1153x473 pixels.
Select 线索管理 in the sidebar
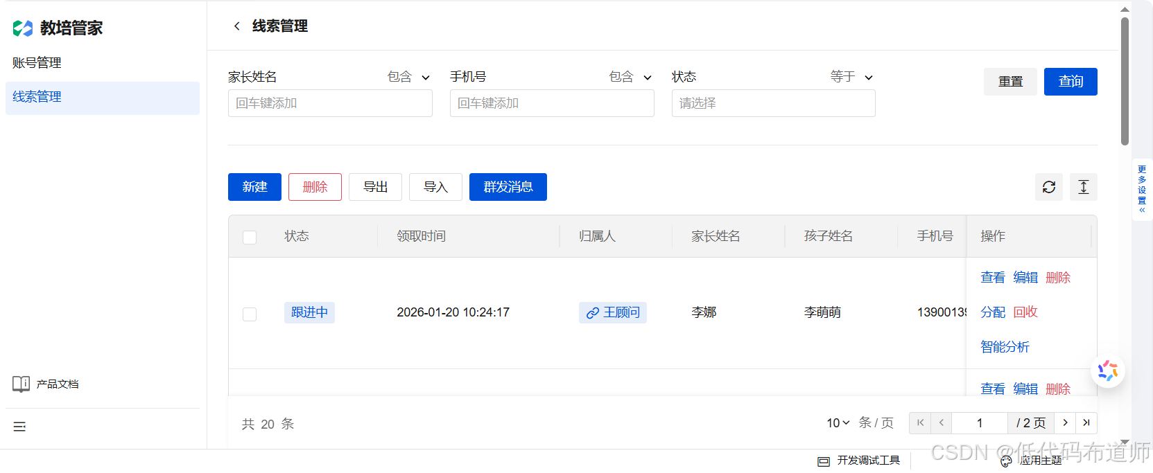103,98
